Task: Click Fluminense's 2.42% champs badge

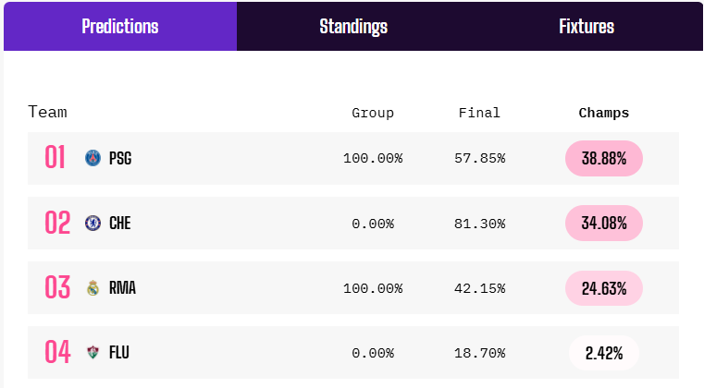Action: (x=604, y=352)
